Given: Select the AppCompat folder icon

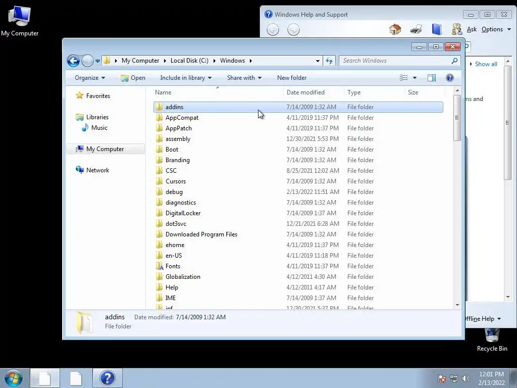Looking at the screenshot, I should pos(159,117).
